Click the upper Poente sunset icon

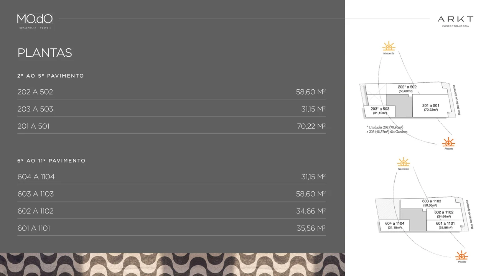click(448, 144)
